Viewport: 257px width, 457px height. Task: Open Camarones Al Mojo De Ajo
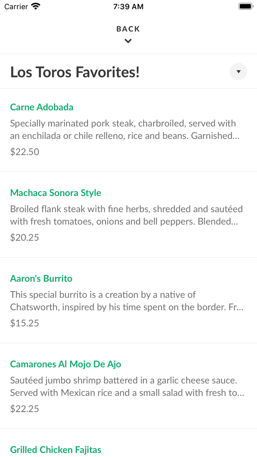click(x=128, y=386)
